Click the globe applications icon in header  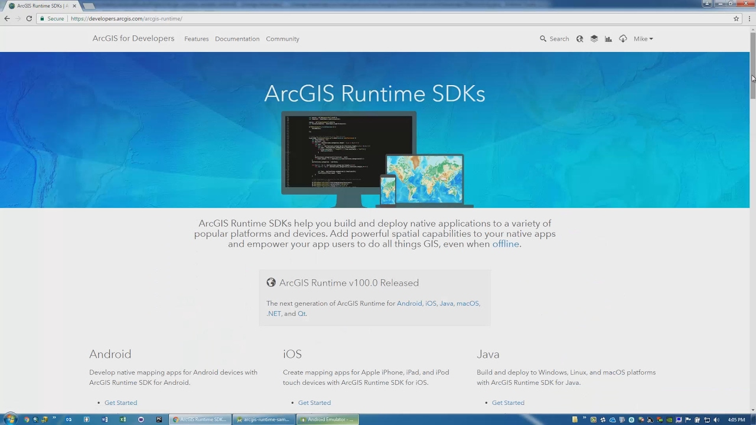[x=579, y=39]
